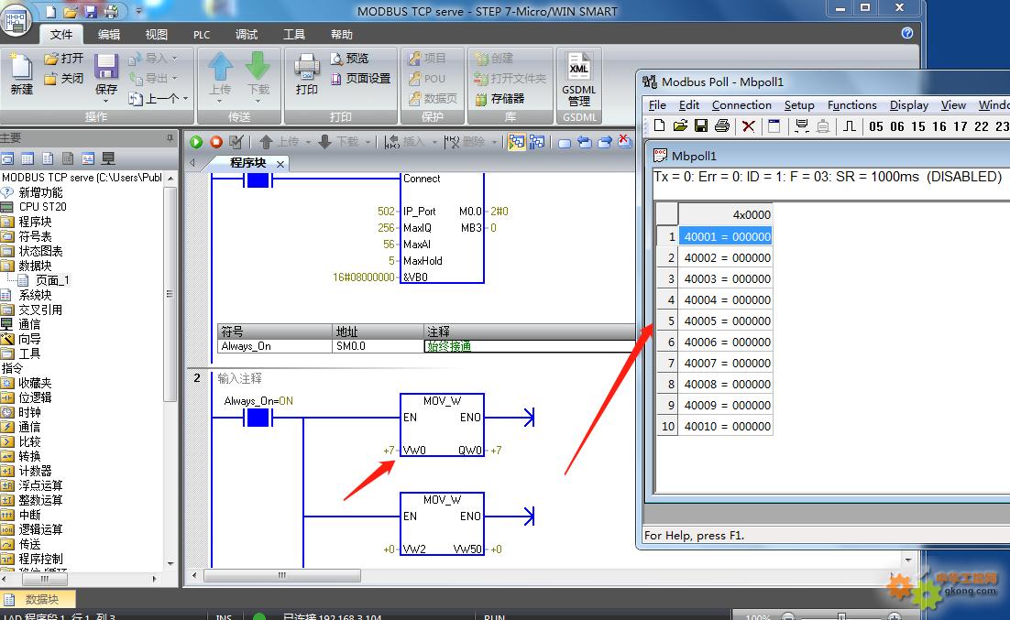Open a project with 打开
This screenshot has height=620, width=1010.
pos(64,59)
